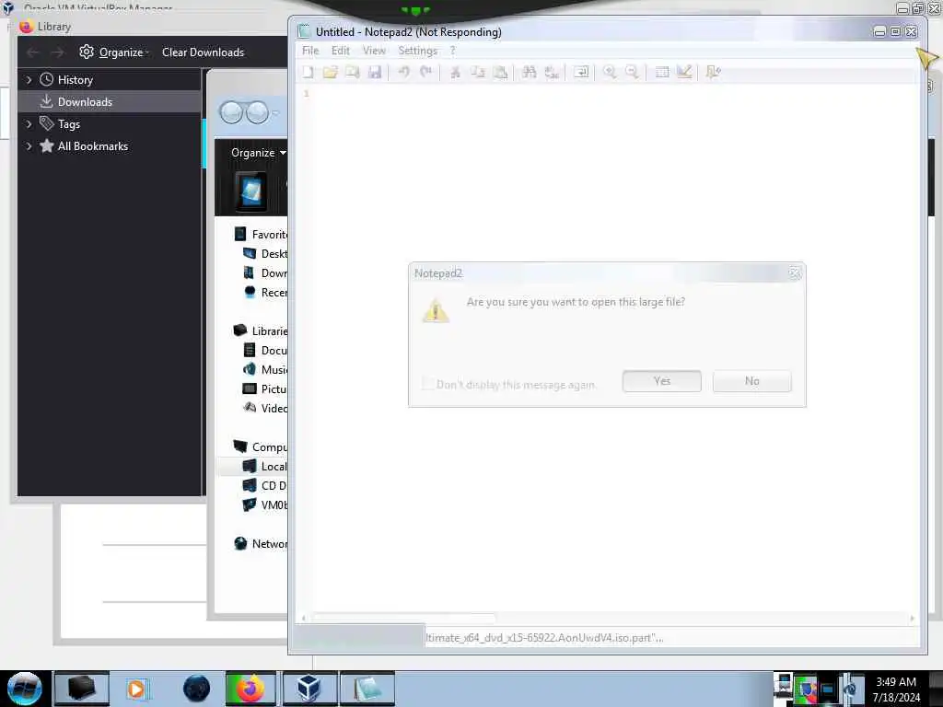Click the Library forward arrow
This screenshot has height=707, width=943.
coord(57,52)
